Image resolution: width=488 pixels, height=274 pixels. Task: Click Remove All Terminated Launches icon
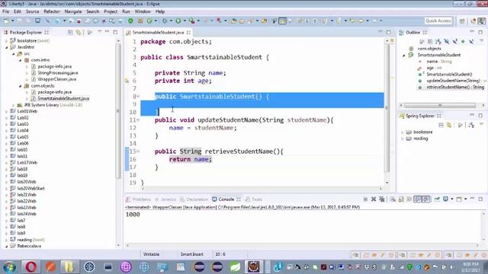click(381, 199)
